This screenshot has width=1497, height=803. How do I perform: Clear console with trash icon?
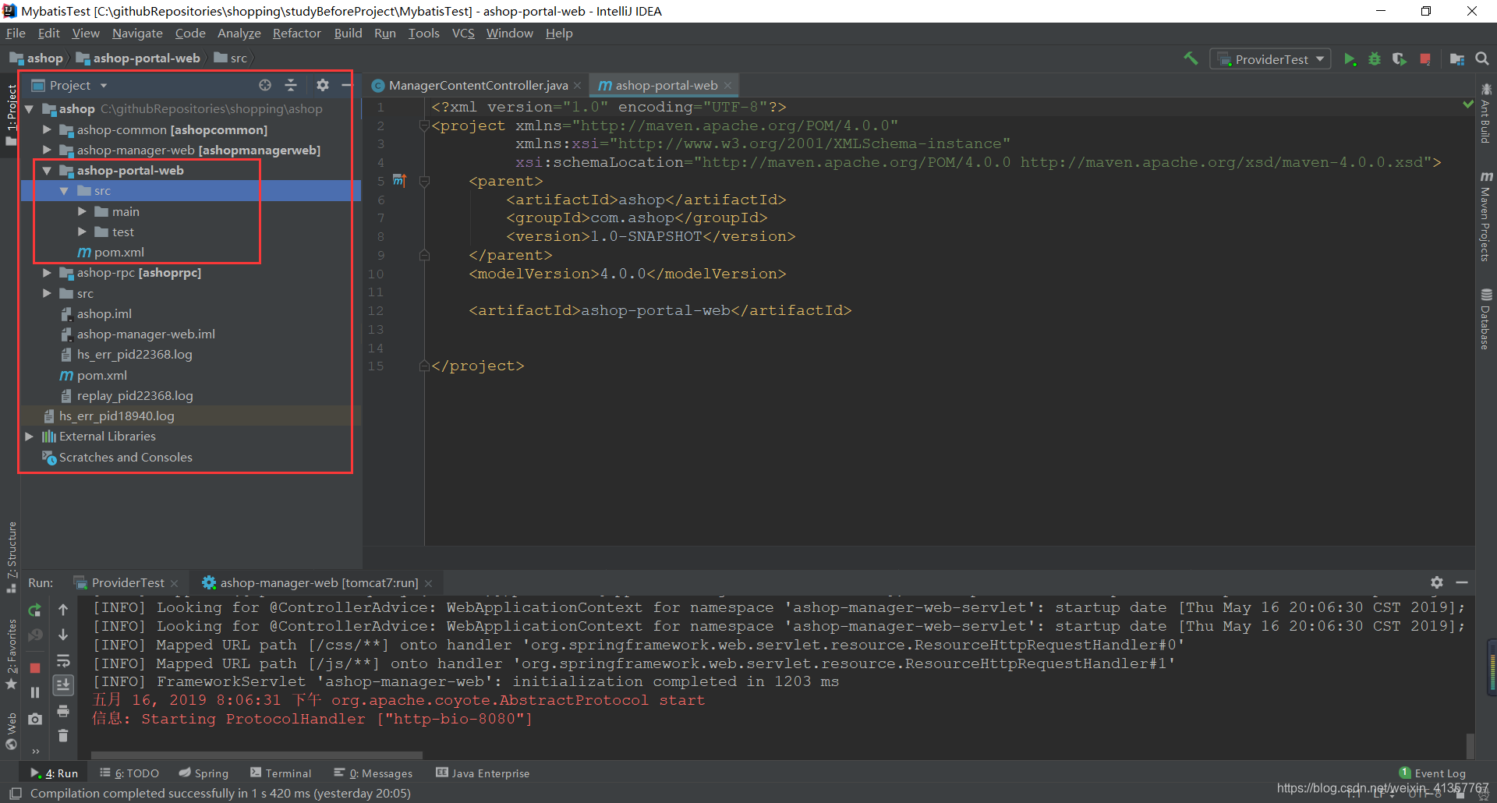click(x=63, y=735)
